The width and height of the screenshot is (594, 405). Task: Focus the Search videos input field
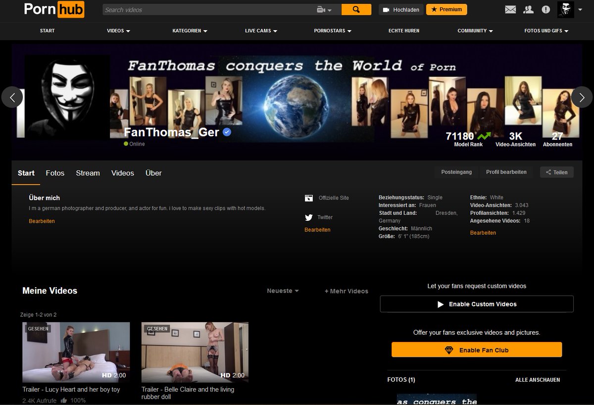pyautogui.click(x=208, y=10)
